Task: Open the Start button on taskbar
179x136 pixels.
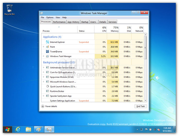Action: click(8, 129)
